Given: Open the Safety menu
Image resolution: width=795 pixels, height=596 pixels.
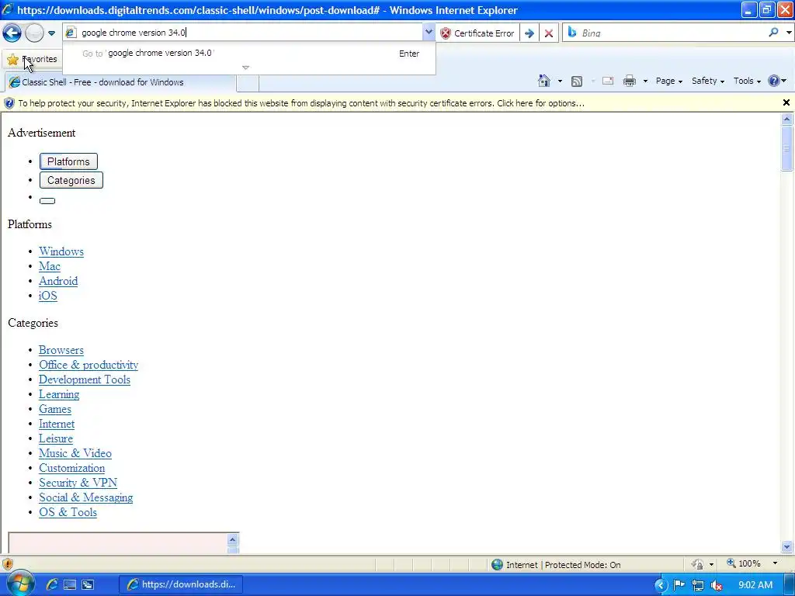Looking at the screenshot, I should (708, 81).
